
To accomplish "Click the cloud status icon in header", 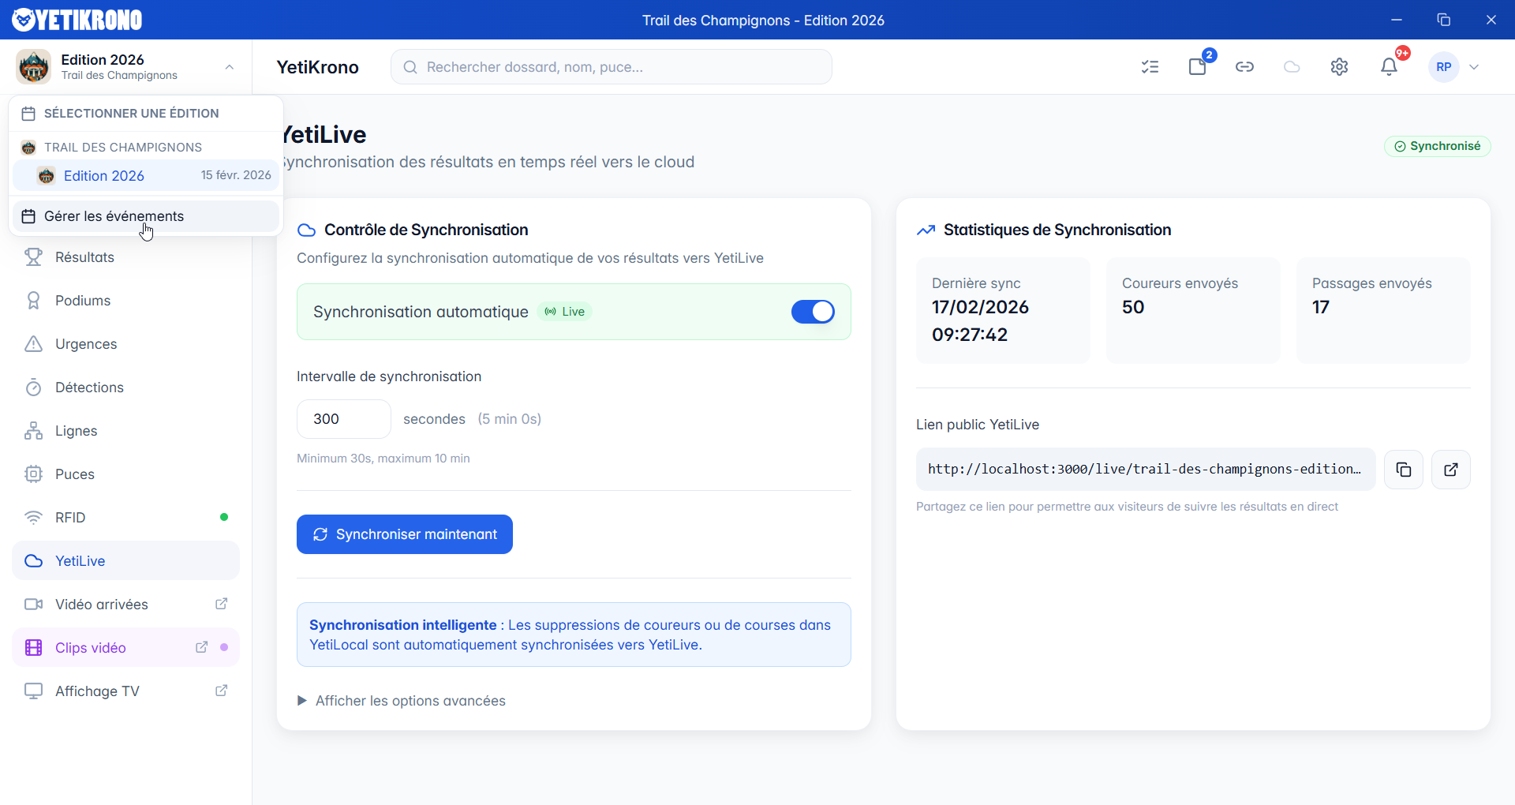I will coord(1292,67).
